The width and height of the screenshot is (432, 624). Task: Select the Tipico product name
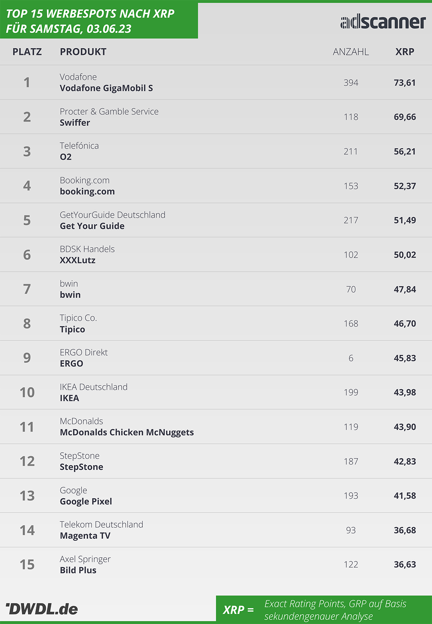point(72,329)
